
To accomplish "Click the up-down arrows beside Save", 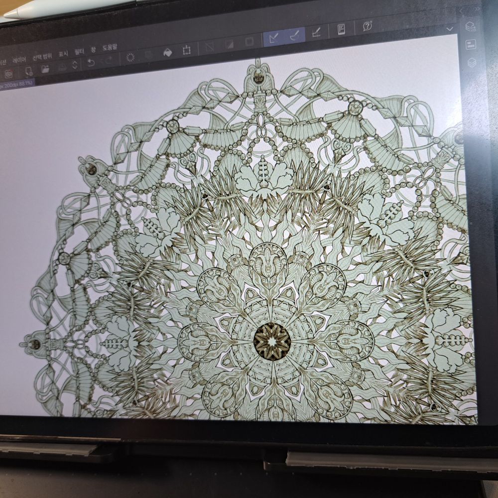I will (75, 65).
